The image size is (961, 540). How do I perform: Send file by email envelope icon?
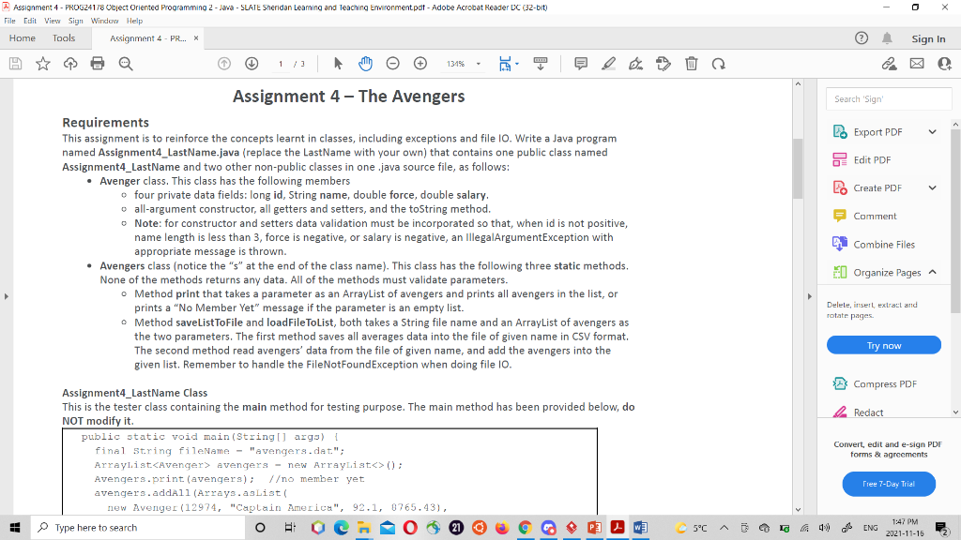click(917, 64)
